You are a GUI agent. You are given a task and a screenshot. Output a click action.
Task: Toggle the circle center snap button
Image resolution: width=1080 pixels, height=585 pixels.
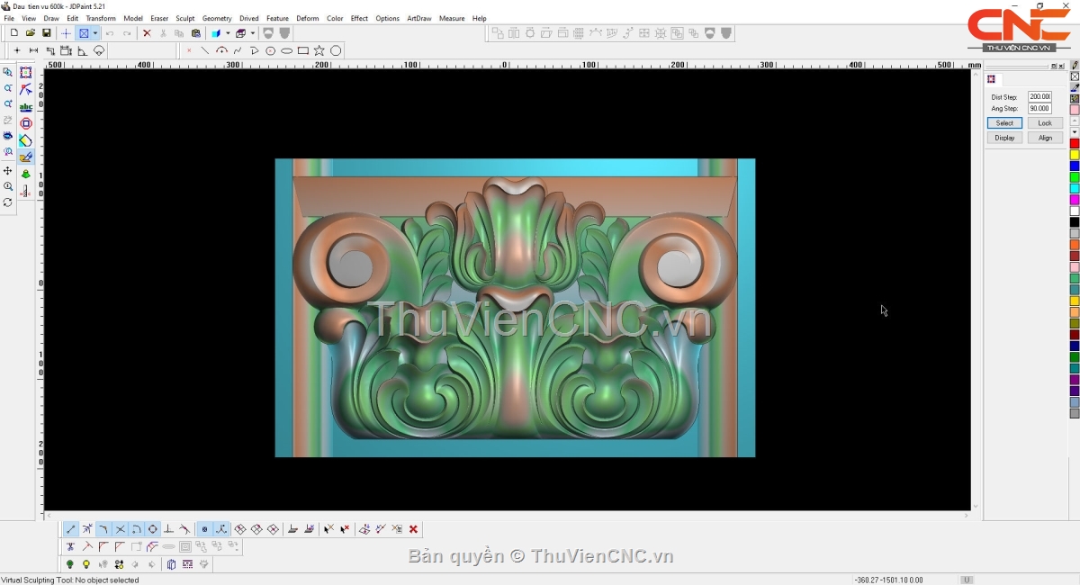tap(153, 529)
